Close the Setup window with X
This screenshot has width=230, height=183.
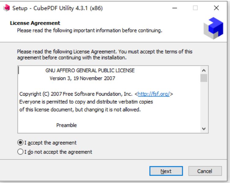[216, 8]
